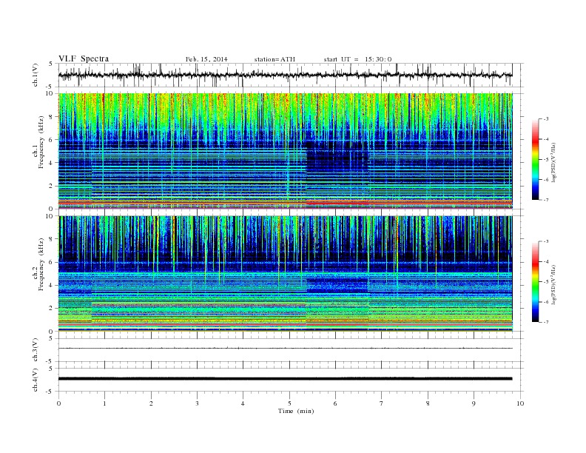Select the date 'Feb. 15, 2014' text

[206, 59]
